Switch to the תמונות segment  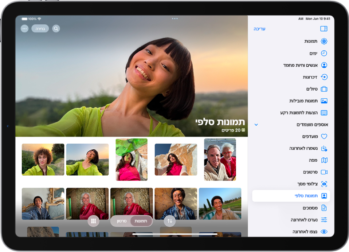point(141,221)
